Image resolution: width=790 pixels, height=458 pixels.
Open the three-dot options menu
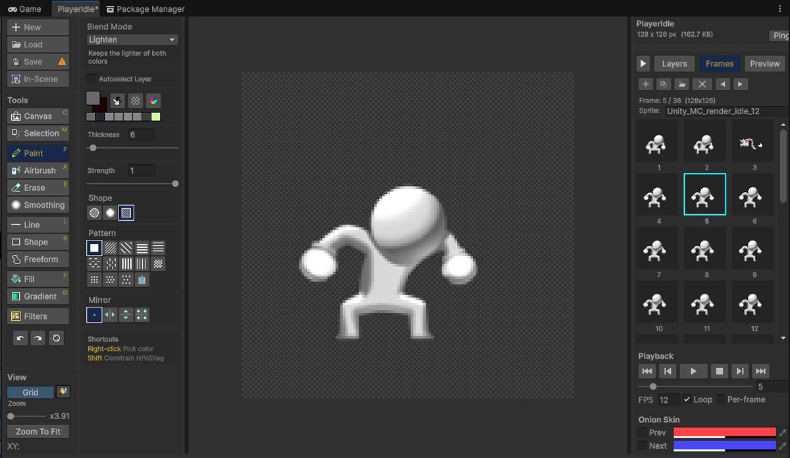coord(780,9)
